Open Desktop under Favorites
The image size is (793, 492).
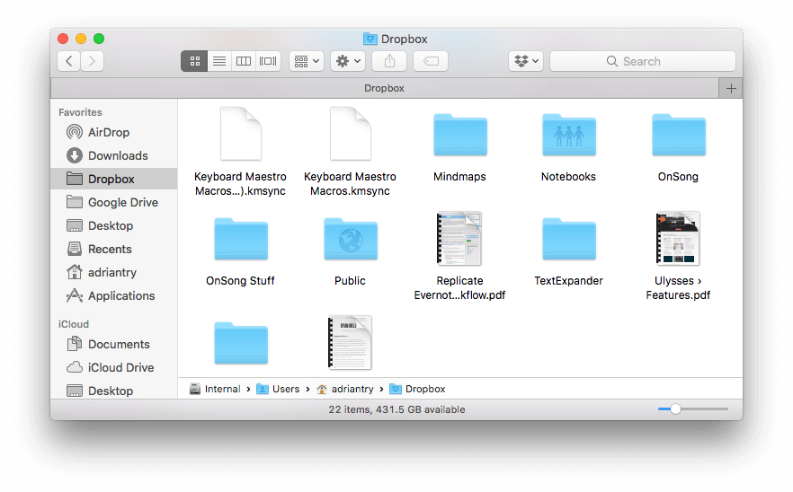point(114,225)
